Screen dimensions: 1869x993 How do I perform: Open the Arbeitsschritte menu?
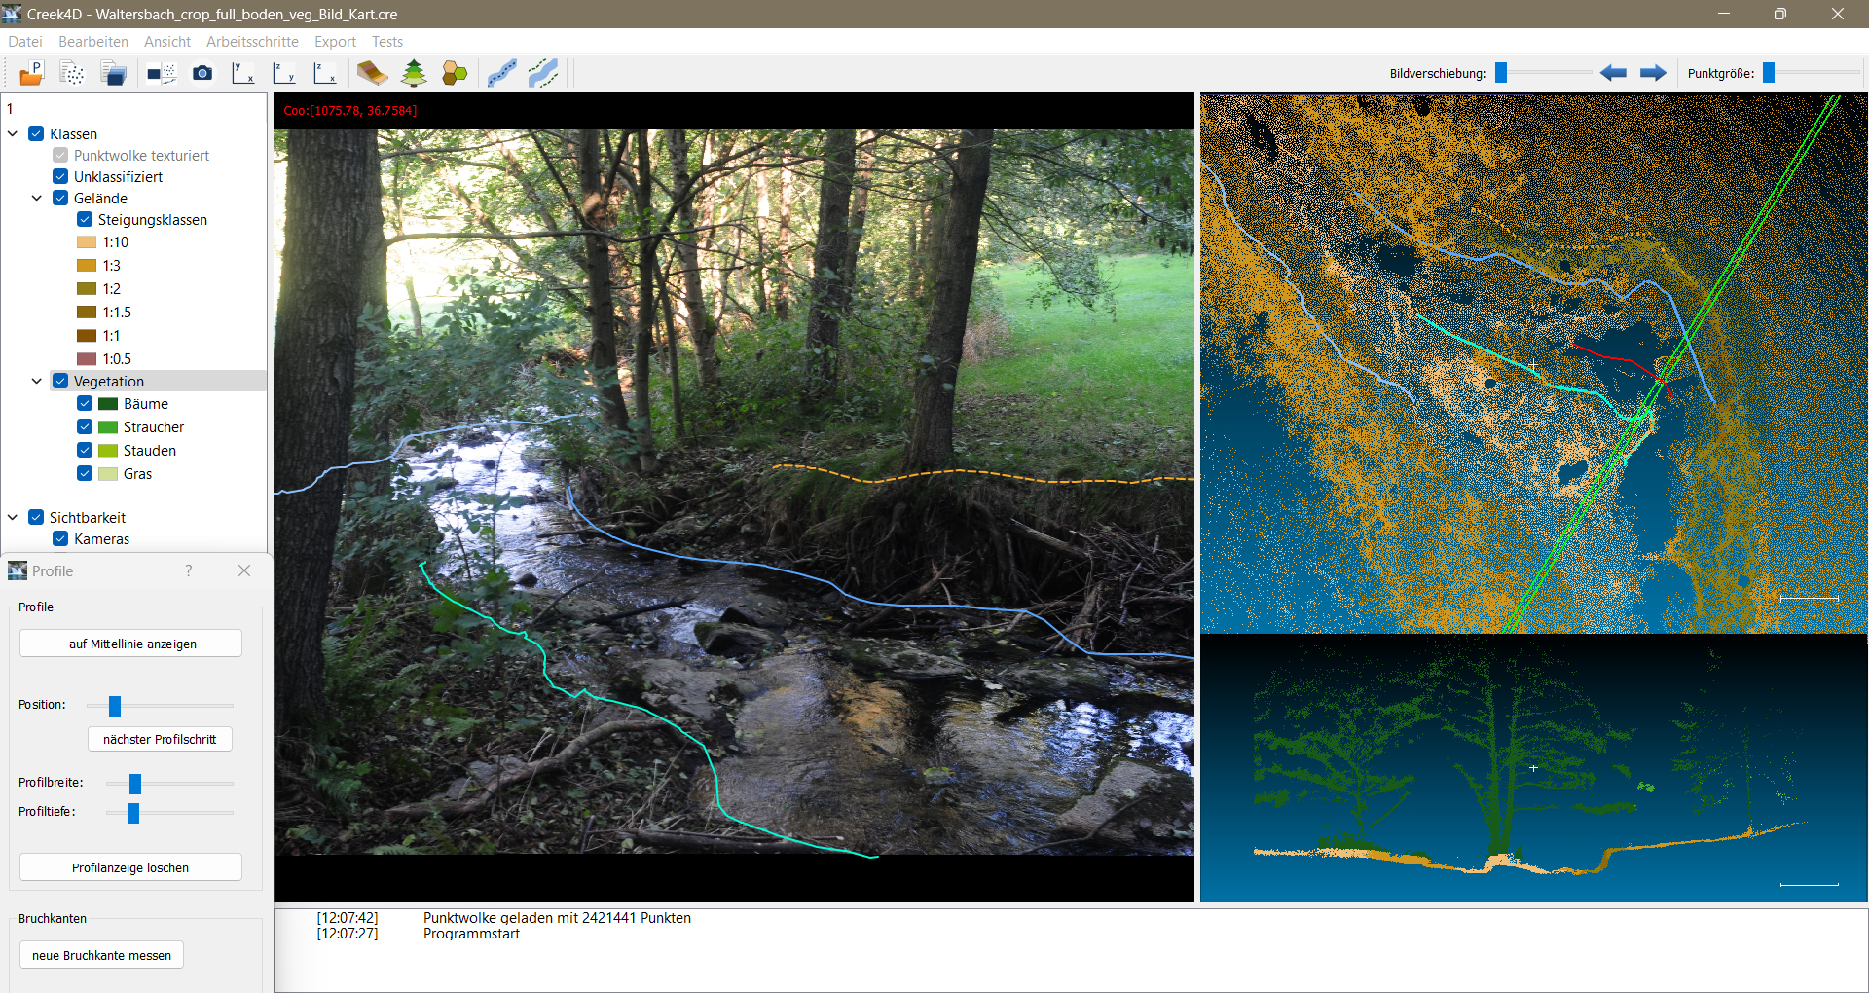252,42
